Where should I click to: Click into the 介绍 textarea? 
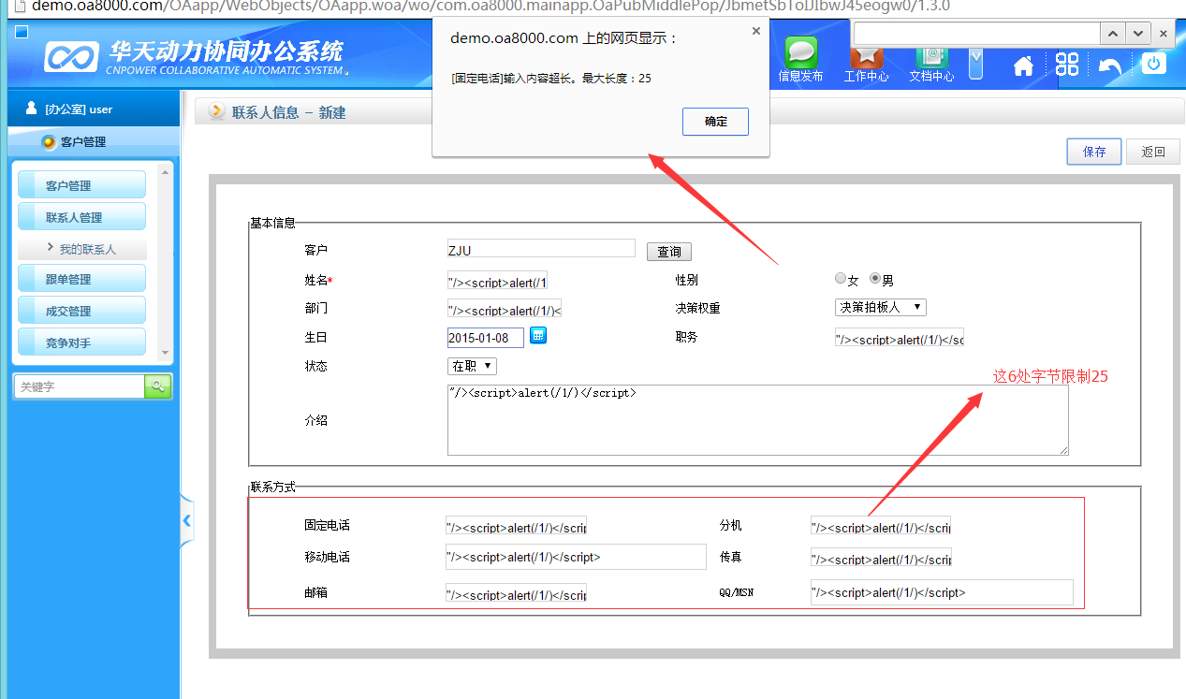(758, 420)
